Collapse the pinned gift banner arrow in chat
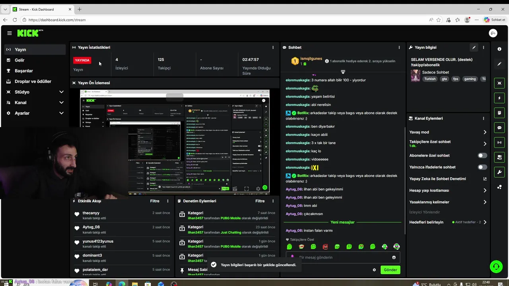Screen dimensions: 509x286 pos(343,72)
